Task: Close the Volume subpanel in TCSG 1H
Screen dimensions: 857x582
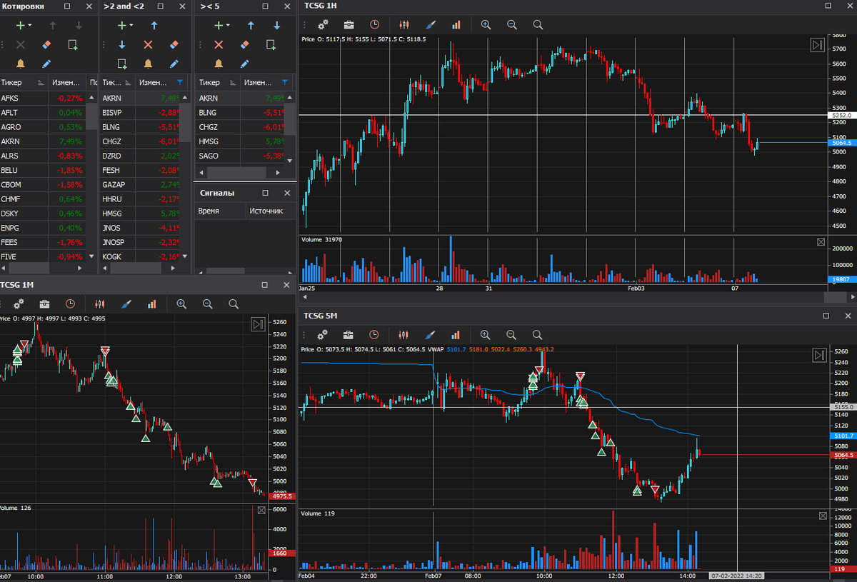Action: [821, 242]
